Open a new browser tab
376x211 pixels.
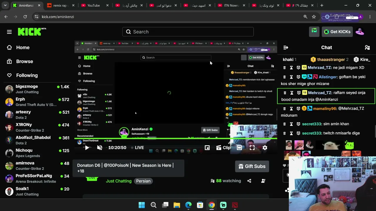click(x=322, y=5)
